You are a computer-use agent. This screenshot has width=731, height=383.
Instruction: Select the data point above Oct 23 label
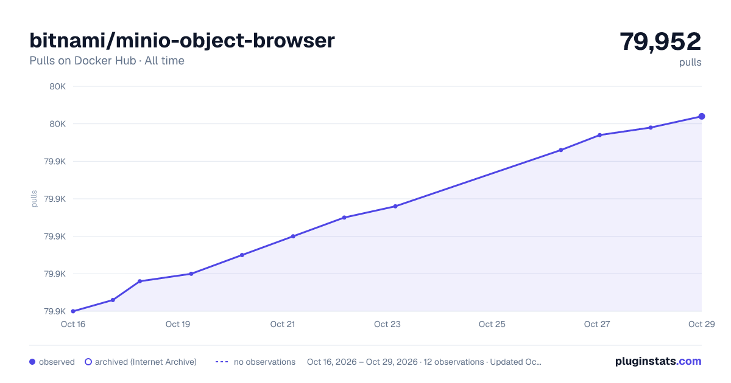(395, 206)
